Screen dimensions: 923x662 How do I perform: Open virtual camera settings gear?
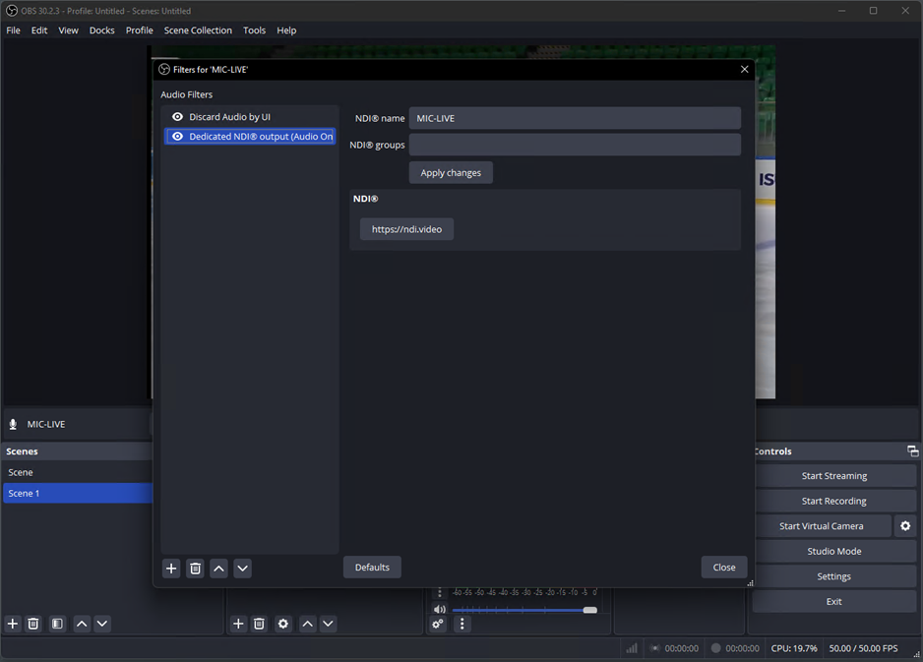coord(905,526)
